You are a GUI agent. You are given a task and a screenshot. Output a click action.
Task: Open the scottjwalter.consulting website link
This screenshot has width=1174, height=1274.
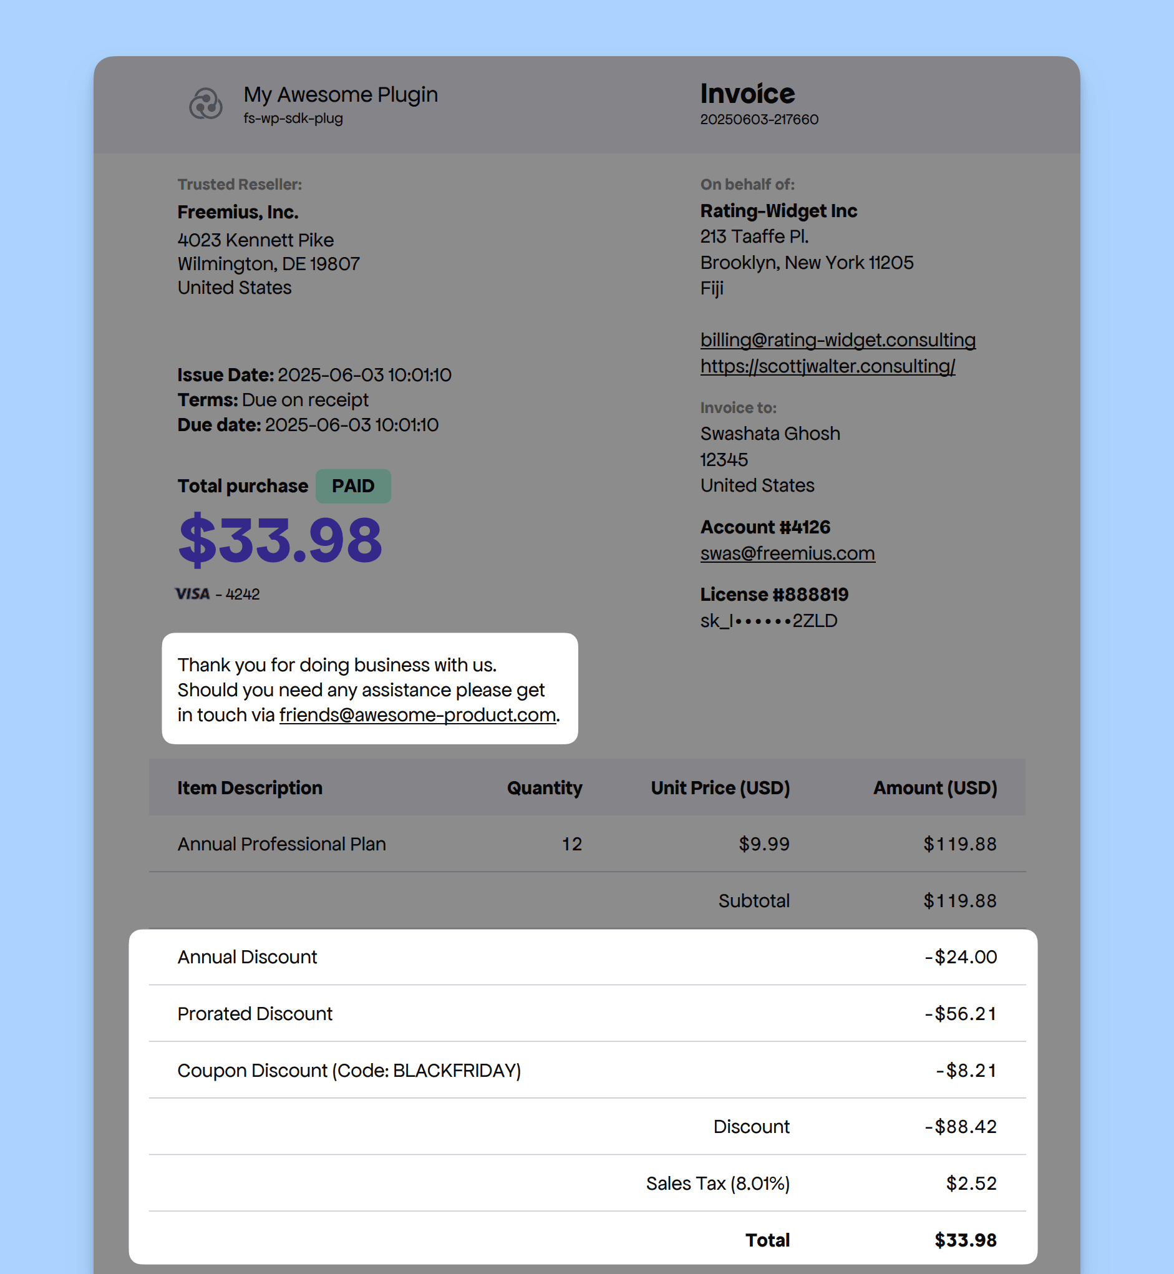click(828, 366)
